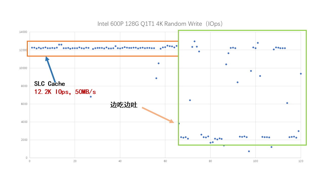Select the lone data point near 6800 at x 27
Image resolution: width=324 pixels, height=182 pixels.
91,97
